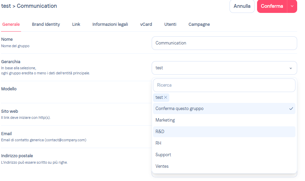Image resolution: width=305 pixels, height=181 pixels.
Task: Open the Campagne tab
Action: click(199, 24)
